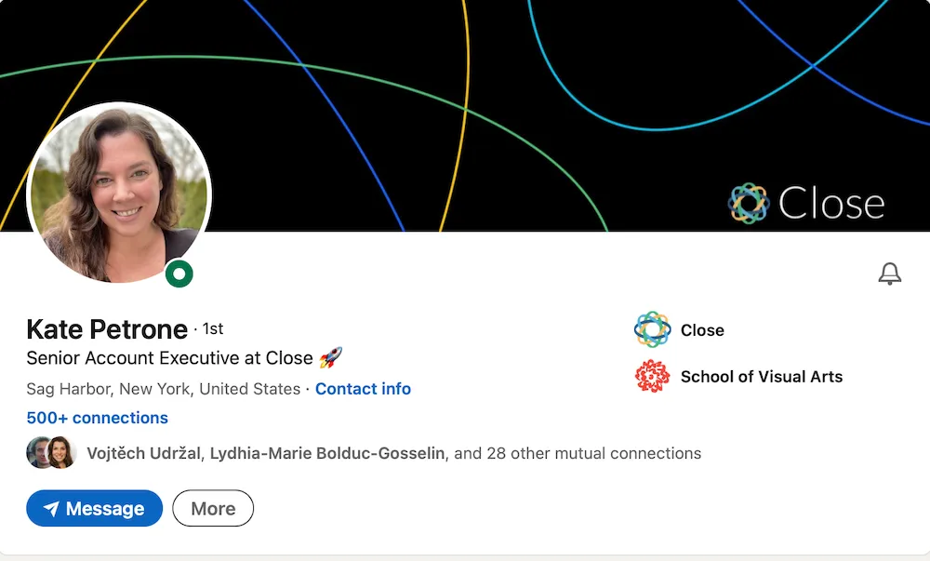The width and height of the screenshot is (930, 561).
Task: Click the 1st degree connection badge
Action: coord(213,328)
